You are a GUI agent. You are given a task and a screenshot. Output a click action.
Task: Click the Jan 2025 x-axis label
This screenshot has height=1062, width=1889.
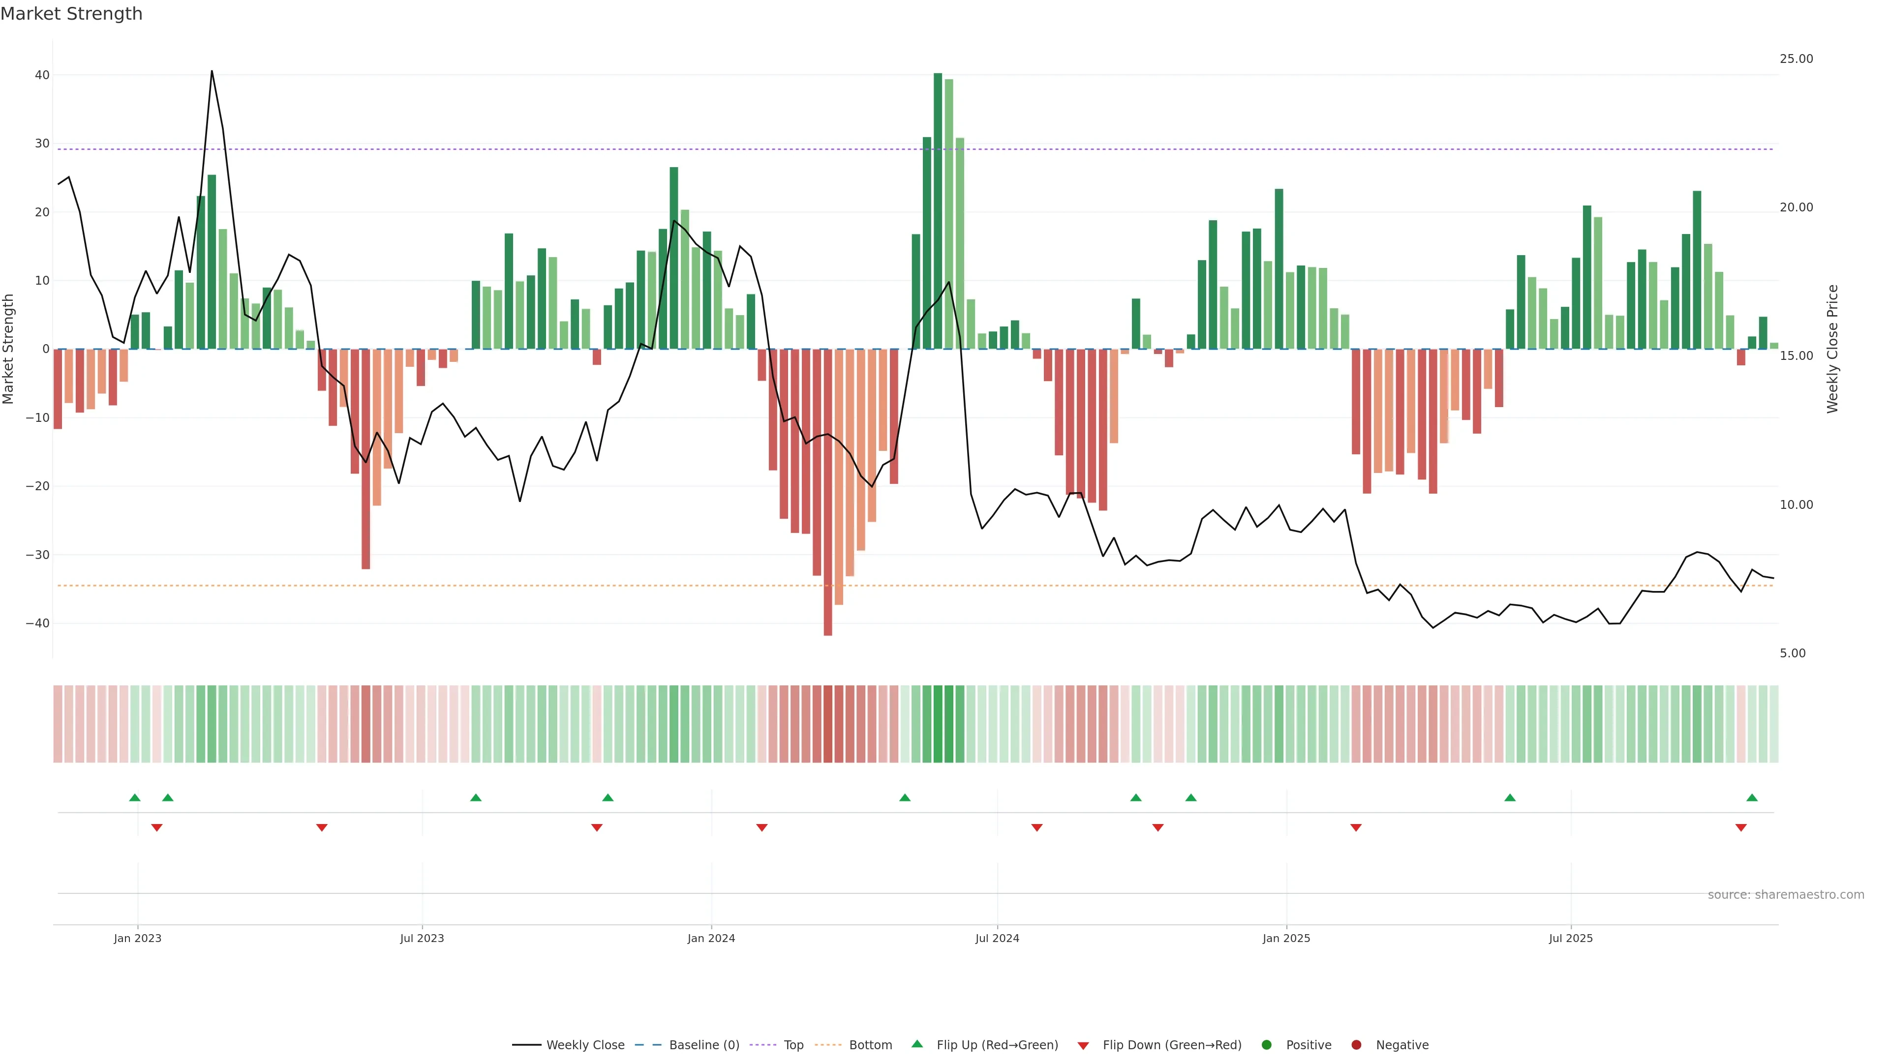click(x=1286, y=938)
